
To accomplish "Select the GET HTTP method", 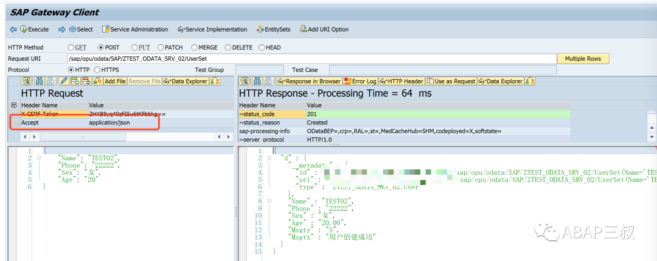I will (x=71, y=47).
